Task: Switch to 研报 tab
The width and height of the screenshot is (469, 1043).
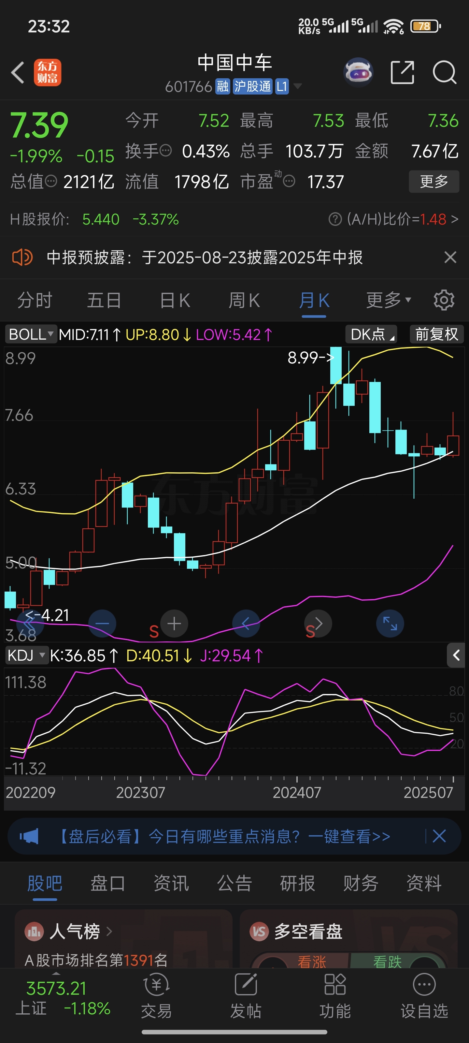Action: pyautogui.click(x=298, y=883)
